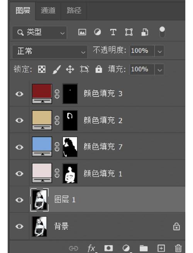This screenshot has width=193, height=253.
Task: Filter layers by pixel image icon
Action: click(x=82, y=32)
